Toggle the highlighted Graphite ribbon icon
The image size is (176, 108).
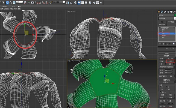79,3
